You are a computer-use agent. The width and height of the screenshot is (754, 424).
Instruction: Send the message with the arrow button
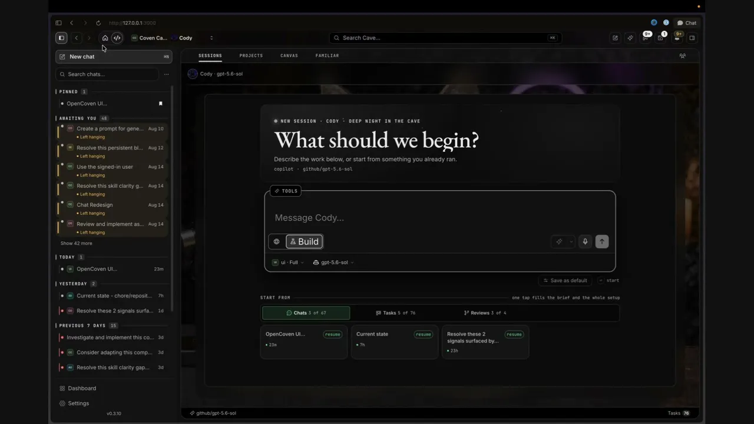tap(601, 241)
